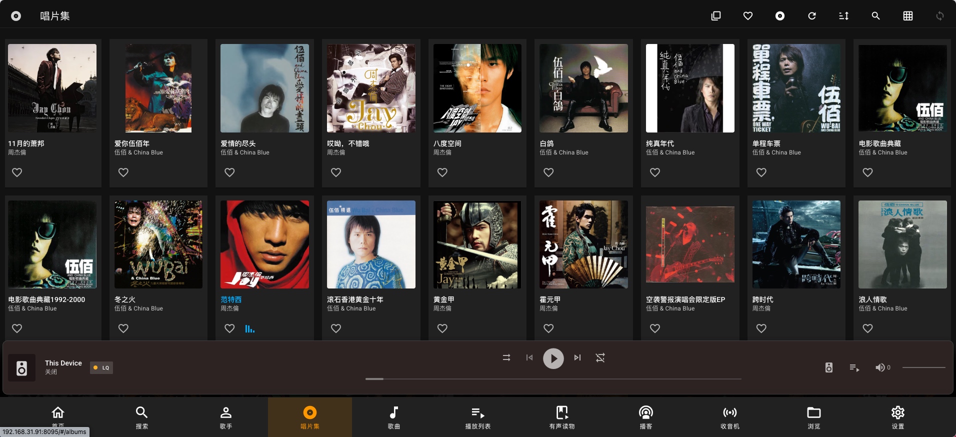Favorite the album 范特西

229,328
